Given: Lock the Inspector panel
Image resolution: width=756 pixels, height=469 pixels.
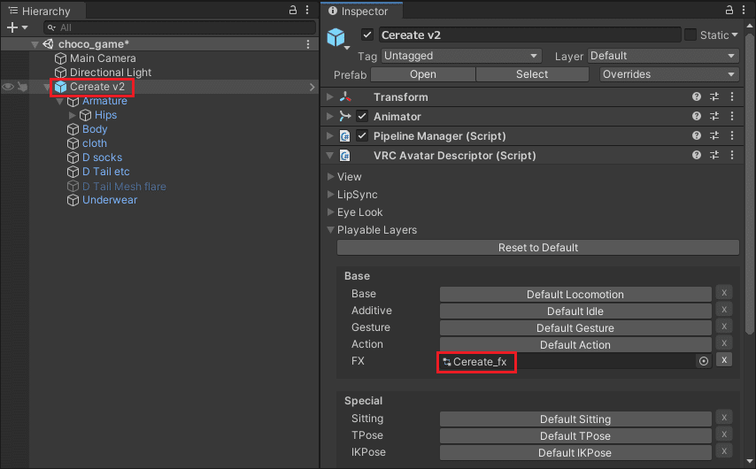Looking at the screenshot, I should point(729,10).
